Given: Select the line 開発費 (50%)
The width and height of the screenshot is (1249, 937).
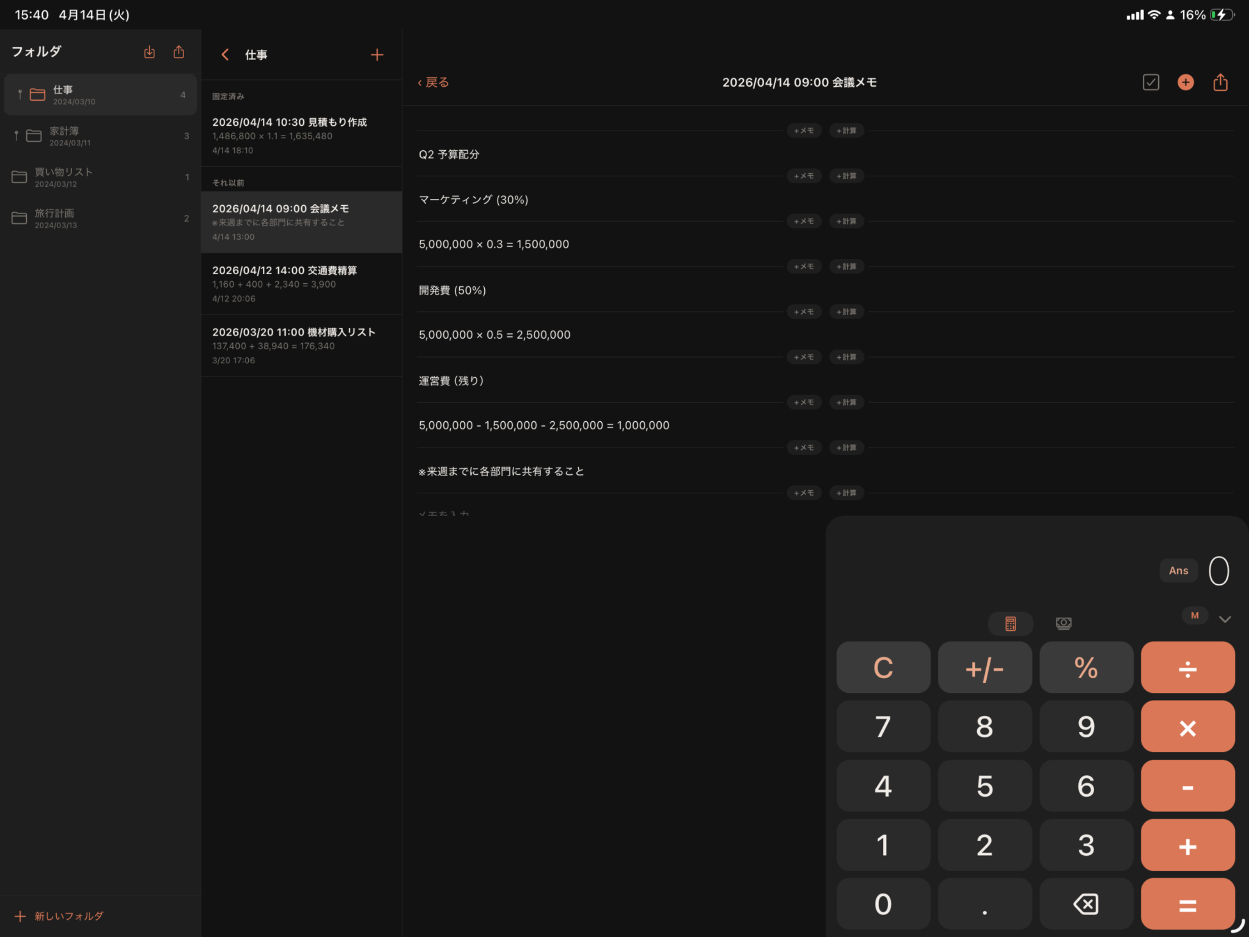Looking at the screenshot, I should point(452,290).
